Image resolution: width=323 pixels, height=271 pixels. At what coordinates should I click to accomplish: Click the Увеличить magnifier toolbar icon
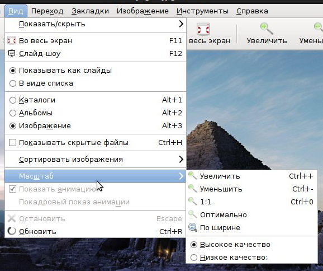coord(267,29)
